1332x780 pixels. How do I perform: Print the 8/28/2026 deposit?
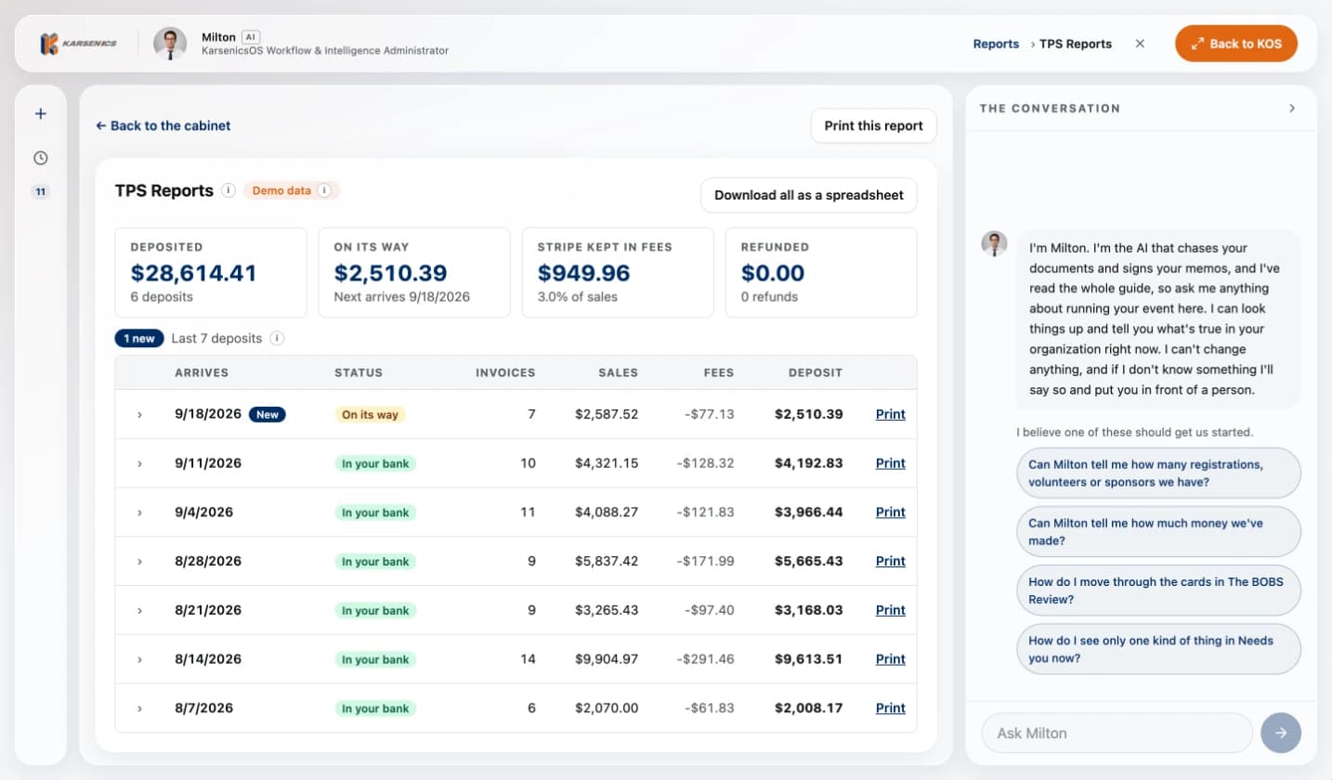tap(890, 561)
